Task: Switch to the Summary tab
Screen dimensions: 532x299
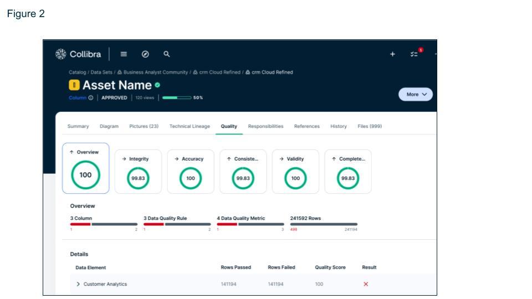Action: 78,126
